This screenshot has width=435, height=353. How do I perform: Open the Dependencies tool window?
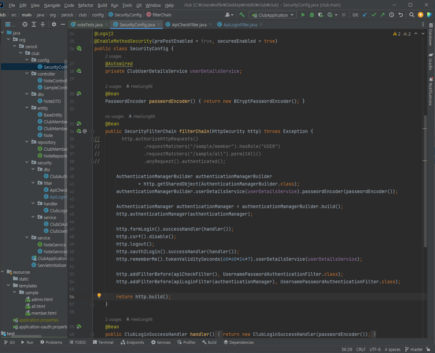(239, 342)
